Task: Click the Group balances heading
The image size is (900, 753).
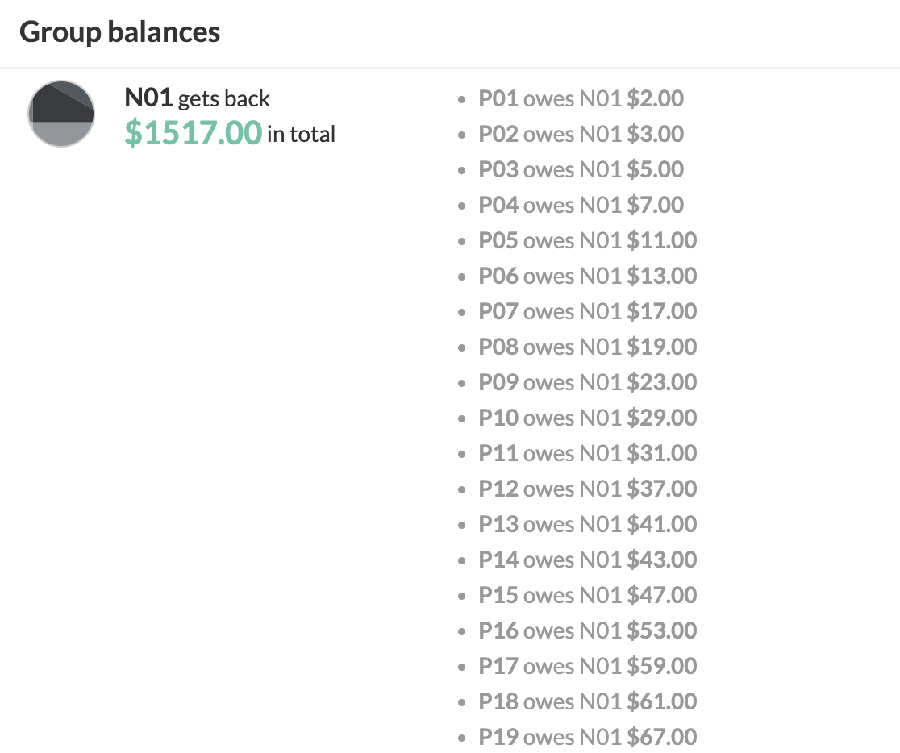Action: click(119, 32)
